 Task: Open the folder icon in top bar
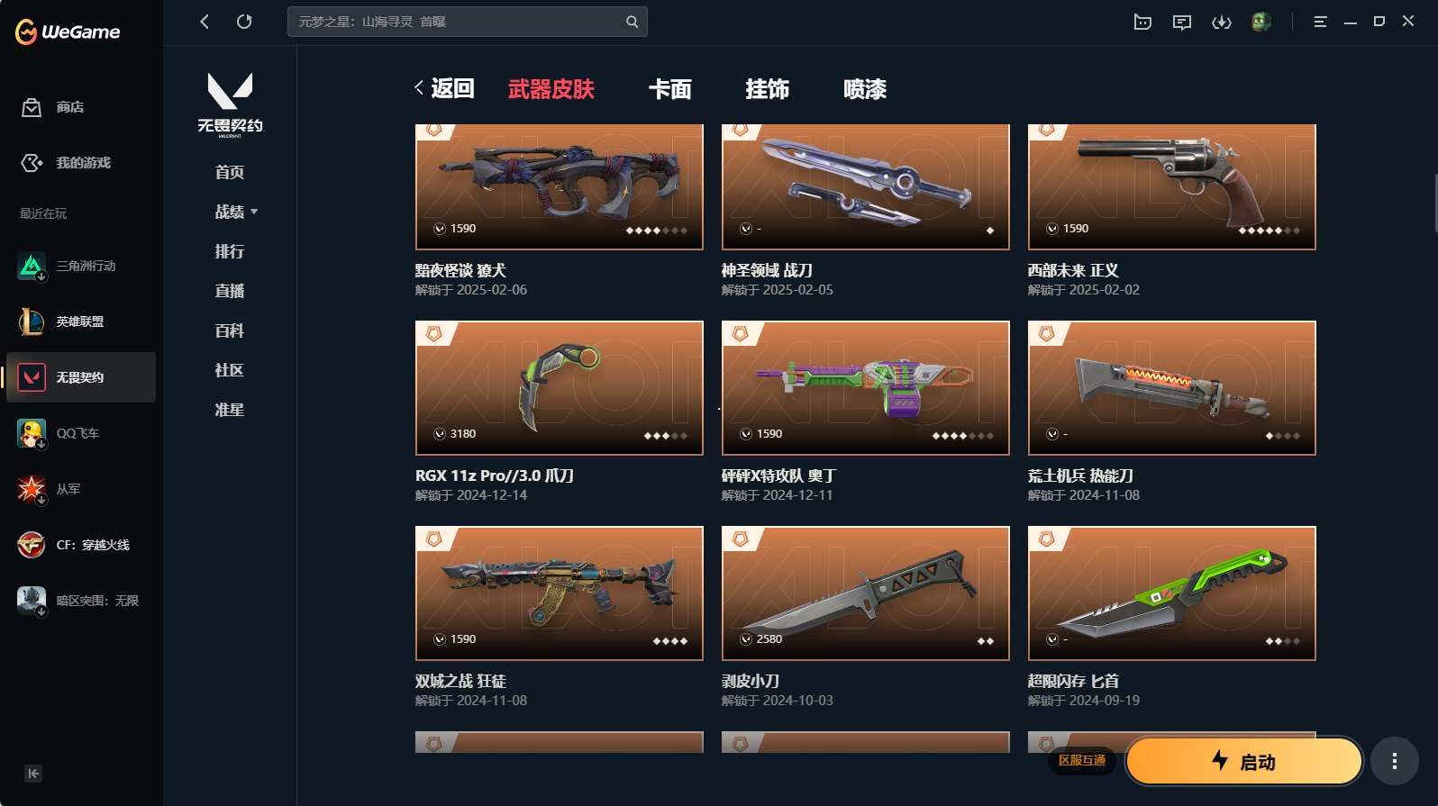point(1142,22)
